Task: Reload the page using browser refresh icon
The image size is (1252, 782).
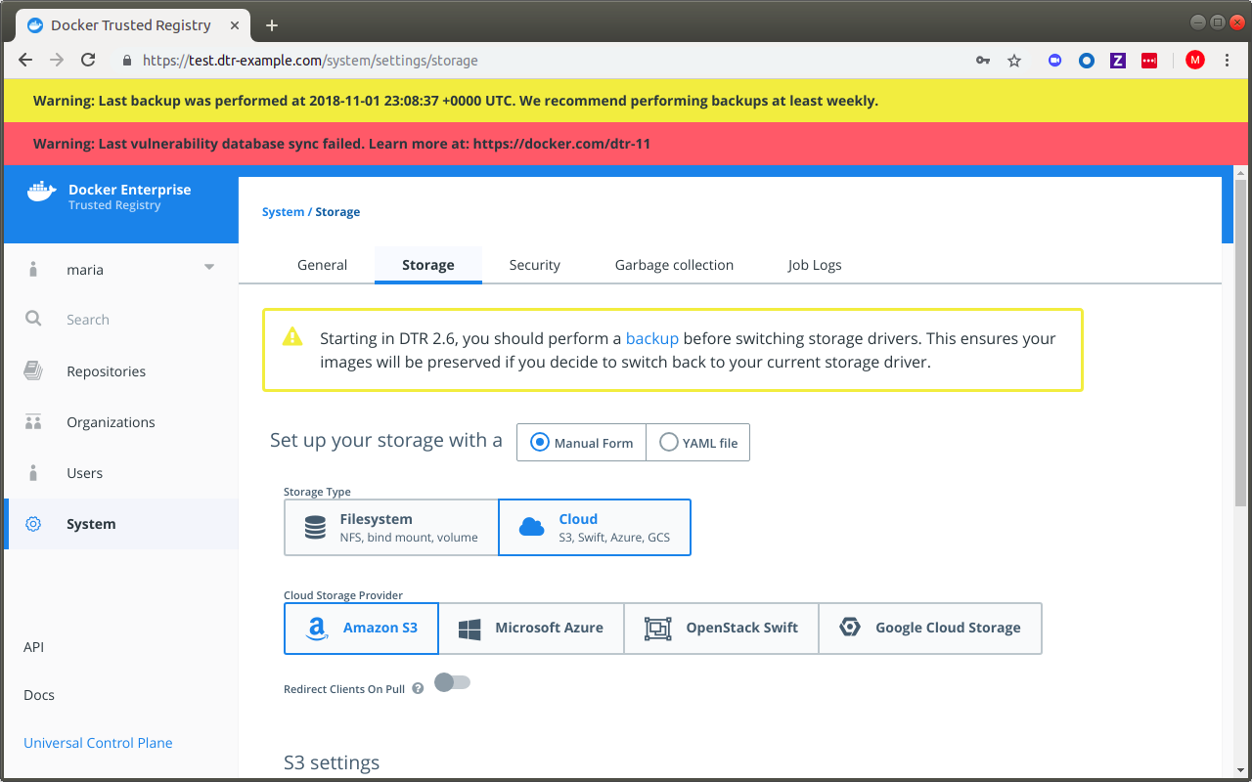Action: pos(88,61)
